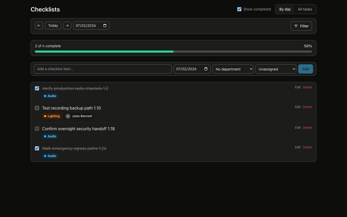Click the completion progress bar
The image size is (347, 217).
(x=173, y=52)
